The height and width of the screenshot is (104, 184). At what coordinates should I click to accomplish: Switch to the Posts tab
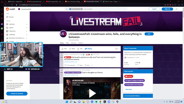coord(62,43)
